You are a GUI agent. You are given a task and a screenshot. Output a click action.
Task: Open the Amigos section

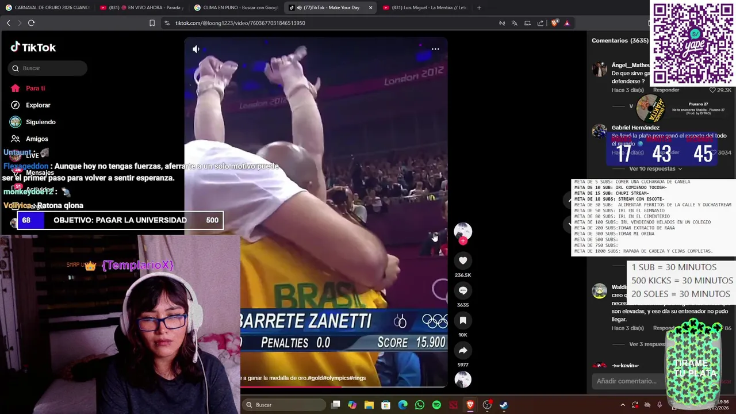(37, 139)
